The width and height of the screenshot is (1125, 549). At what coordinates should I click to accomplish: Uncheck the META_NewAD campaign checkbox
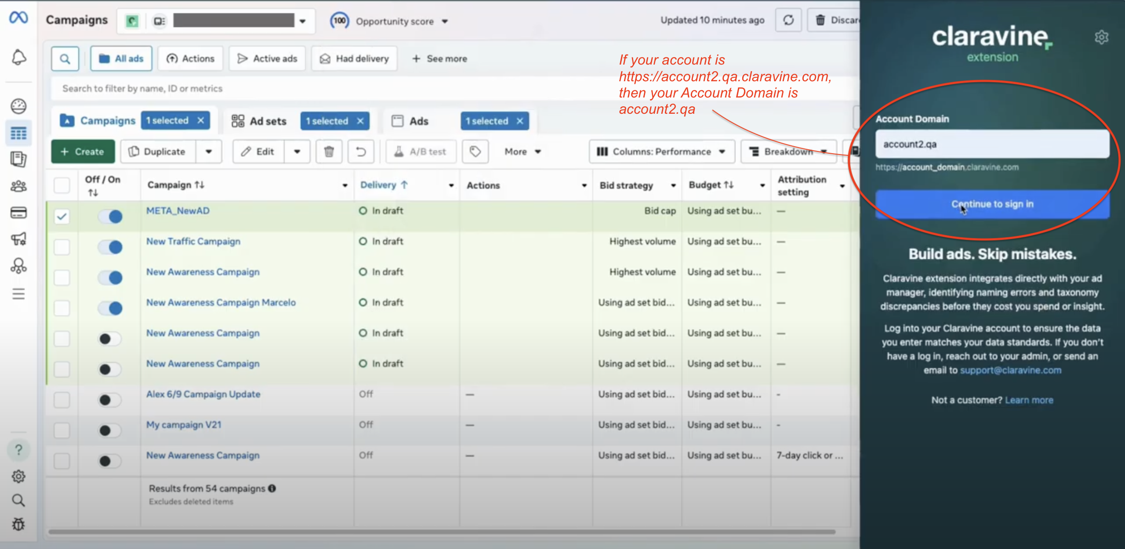(62, 216)
